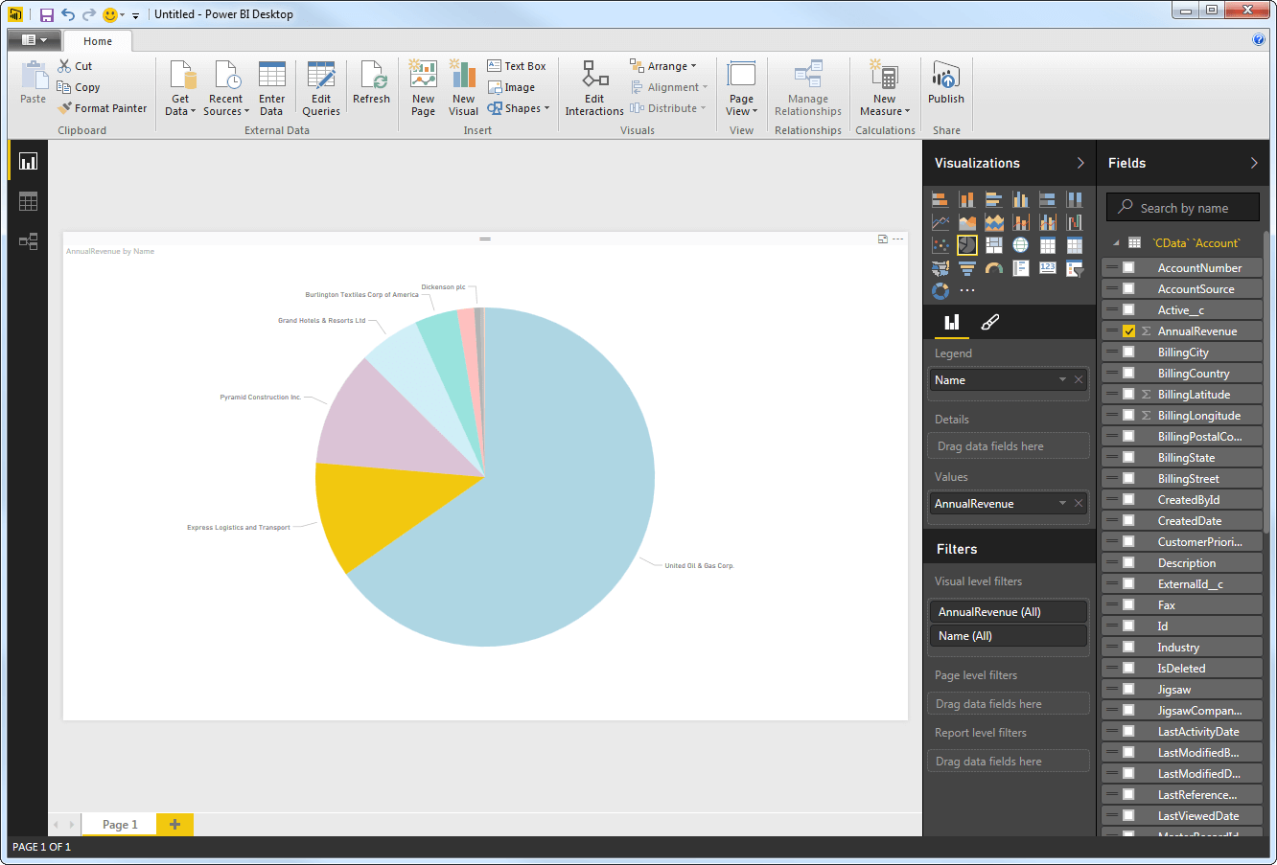Open the Name (All) filter card
1277x865 pixels.
[x=1008, y=636]
